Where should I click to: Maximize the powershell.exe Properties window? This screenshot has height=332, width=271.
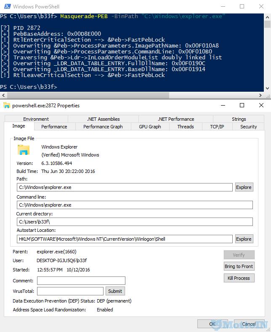point(242,105)
